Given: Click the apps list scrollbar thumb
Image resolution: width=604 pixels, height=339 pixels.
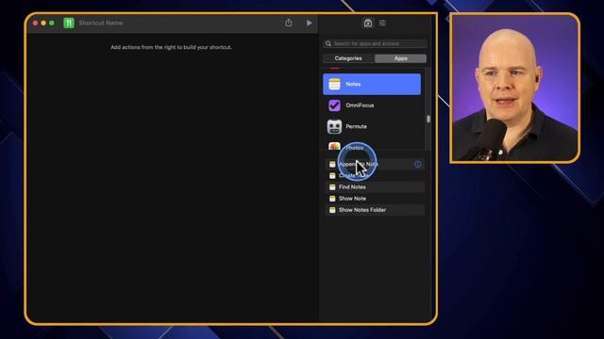Looking at the screenshot, I should (x=428, y=120).
